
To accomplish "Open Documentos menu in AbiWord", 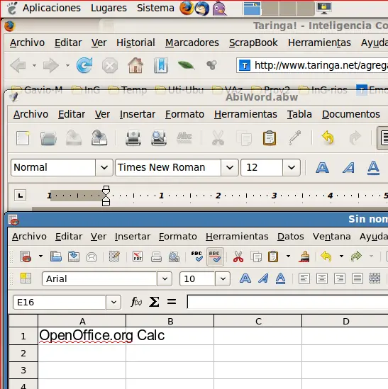I will (x=350, y=114).
